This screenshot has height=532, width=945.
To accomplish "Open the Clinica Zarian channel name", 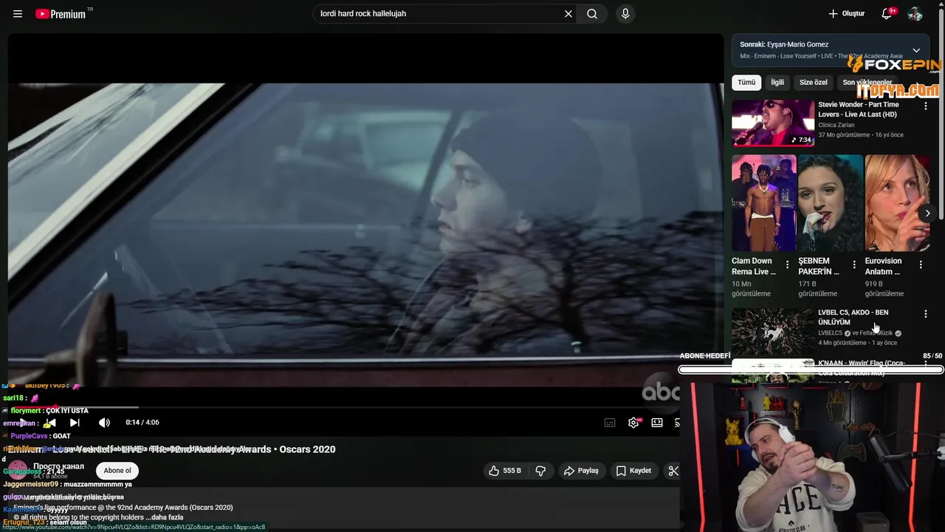I will pos(836,125).
